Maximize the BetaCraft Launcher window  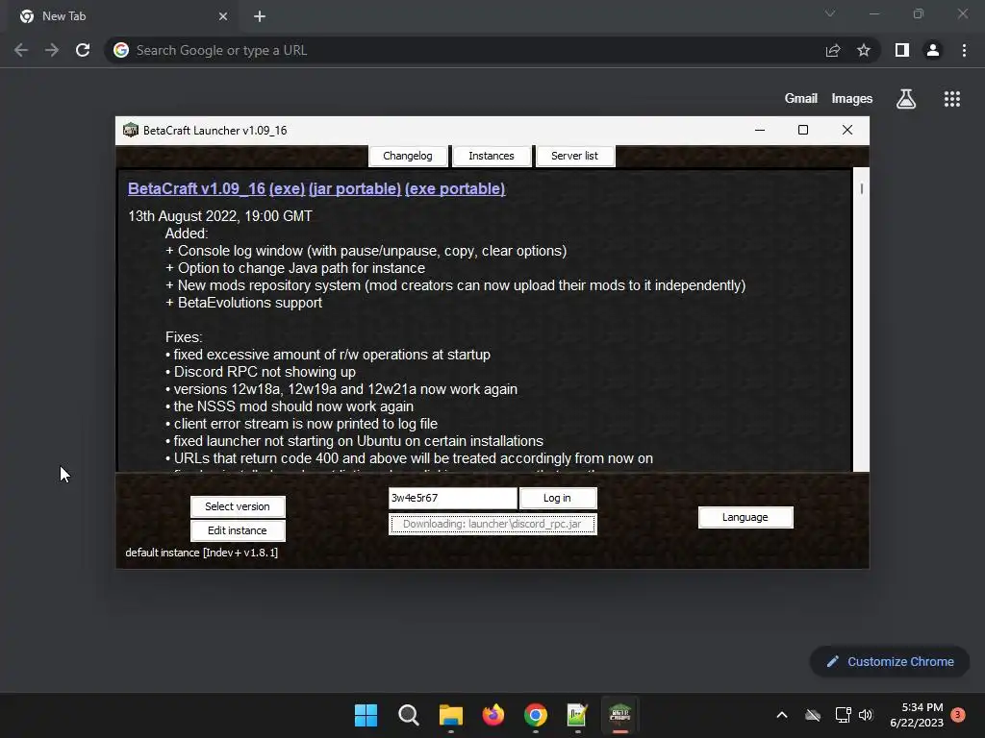(803, 130)
